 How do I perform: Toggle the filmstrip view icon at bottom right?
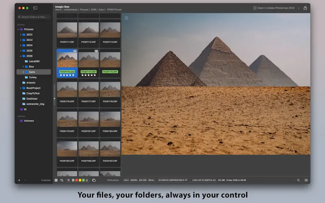point(306,180)
